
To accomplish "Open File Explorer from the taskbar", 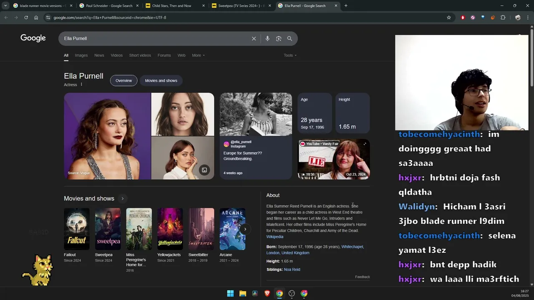I will [x=242, y=293].
